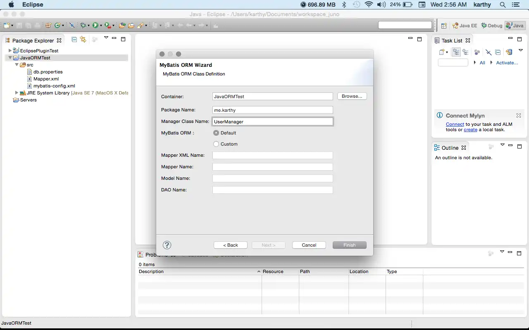The height and width of the screenshot is (330, 529).
Task: Click the Minimize icon of the Package Explorer view
Action: click(x=114, y=38)
